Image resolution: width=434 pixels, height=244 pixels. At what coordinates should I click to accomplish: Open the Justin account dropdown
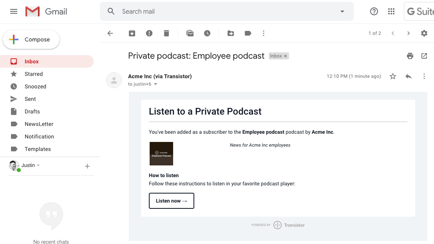pyautogui.click(x=38, y=165)
